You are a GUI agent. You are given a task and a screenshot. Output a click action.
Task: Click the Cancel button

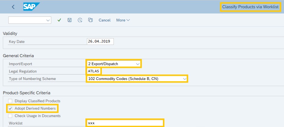tap(105, 20)
